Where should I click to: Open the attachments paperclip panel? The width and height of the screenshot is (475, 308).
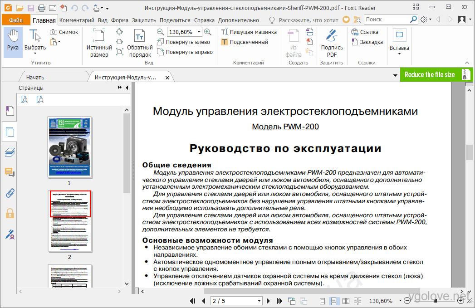pos(10,193)
